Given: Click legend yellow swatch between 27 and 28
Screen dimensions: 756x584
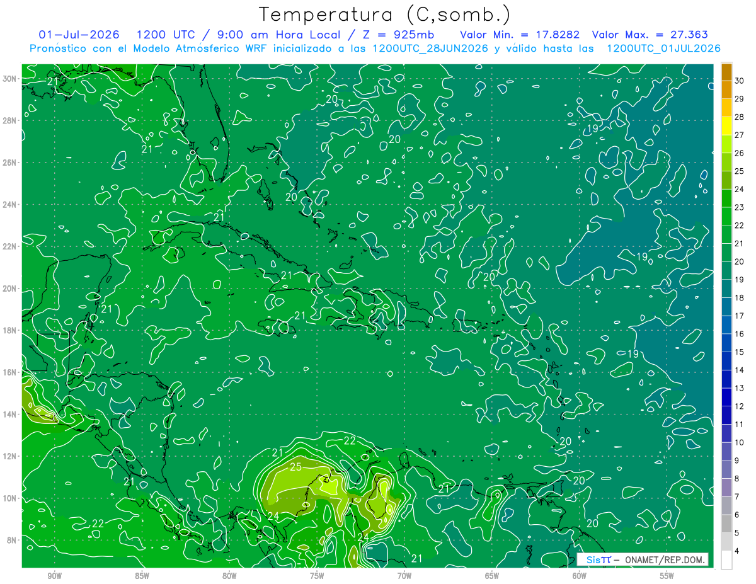Looking at the screenshot, I should pos(726,125).
